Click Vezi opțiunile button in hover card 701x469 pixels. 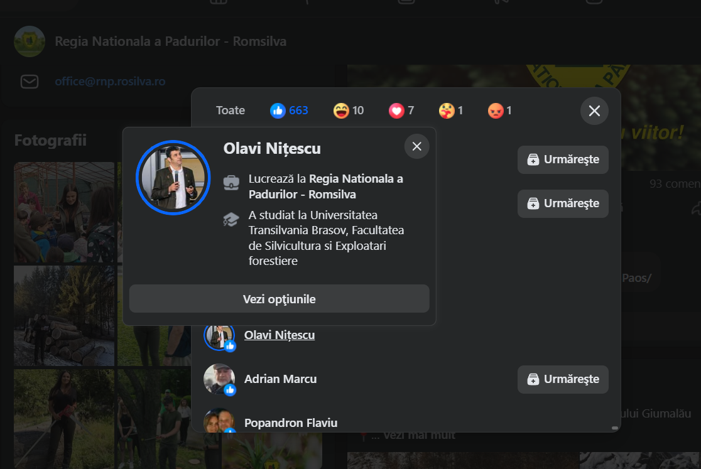pyautogui.click(x=279, y=299)
